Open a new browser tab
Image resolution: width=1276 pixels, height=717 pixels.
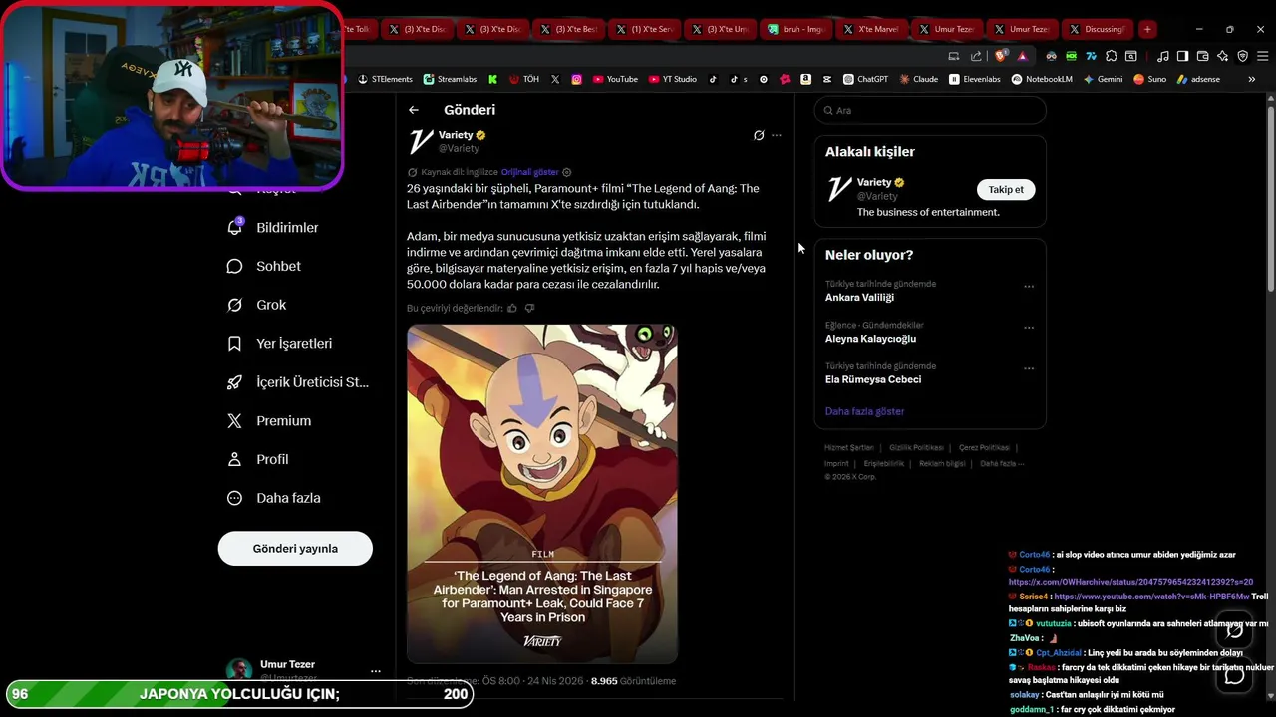1147,29
